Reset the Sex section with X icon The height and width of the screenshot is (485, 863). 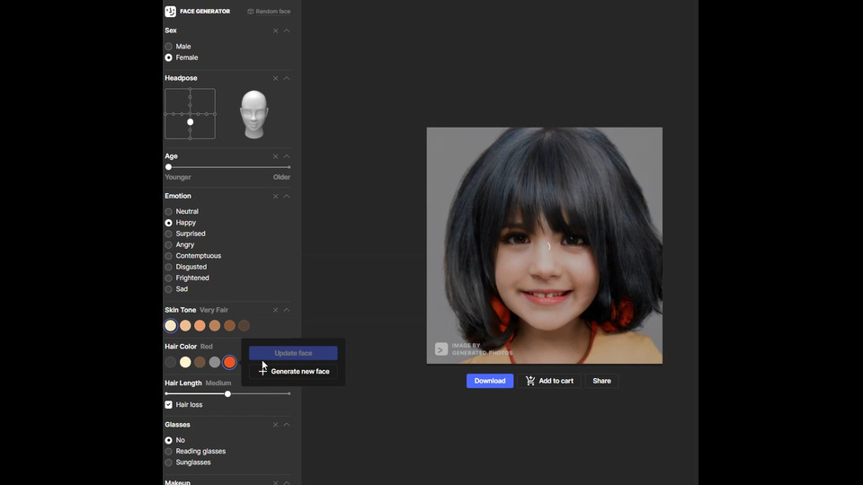(276, 31)
